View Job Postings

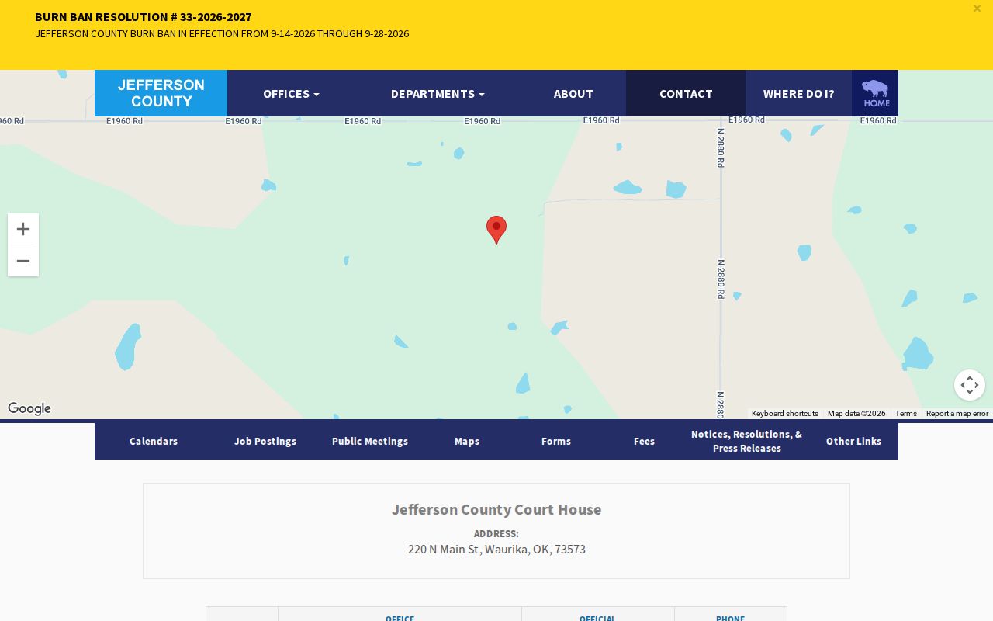coord(265,441)
